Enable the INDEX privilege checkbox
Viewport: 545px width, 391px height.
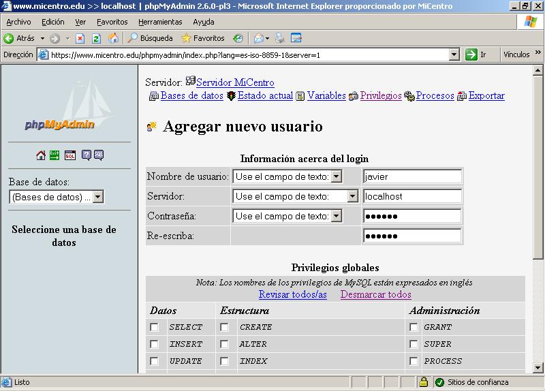point(224,361)
